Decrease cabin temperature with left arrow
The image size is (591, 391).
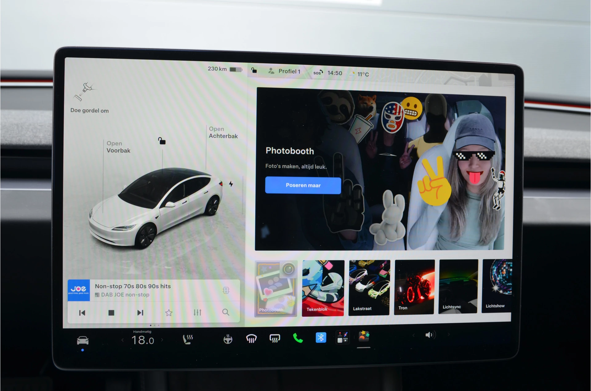(x=123, y=340)
